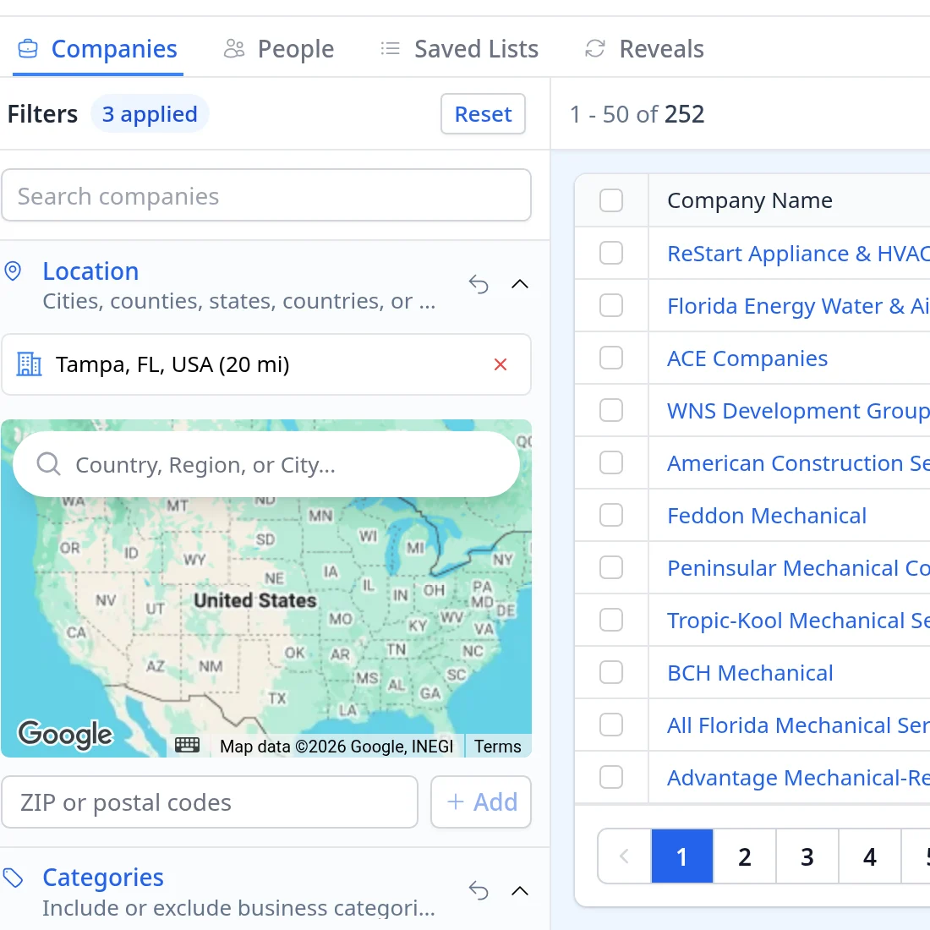Go to results page 2

pos(745,856)
